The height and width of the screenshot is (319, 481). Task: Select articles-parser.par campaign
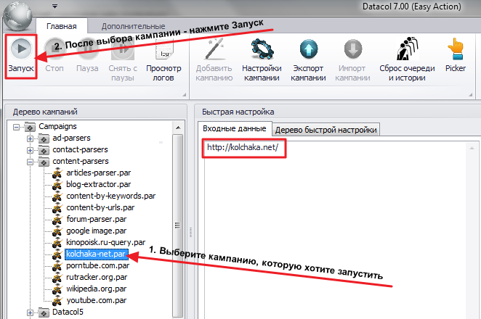[x=99, y=173]
